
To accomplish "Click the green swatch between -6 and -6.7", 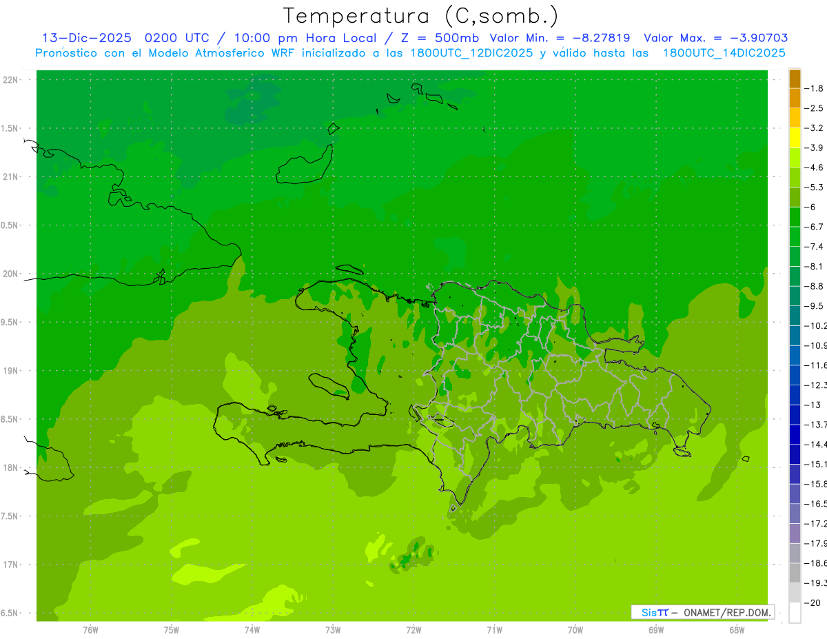I will pyautogui.click(x=795, y=217).
